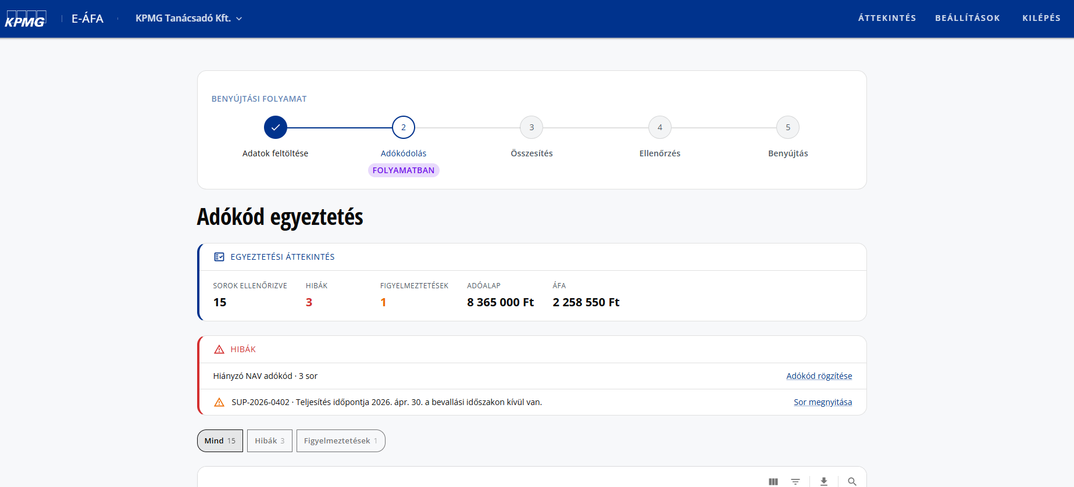Select the Hibák 3 filter chip
Screen dimensions: 1074x487
270,441
